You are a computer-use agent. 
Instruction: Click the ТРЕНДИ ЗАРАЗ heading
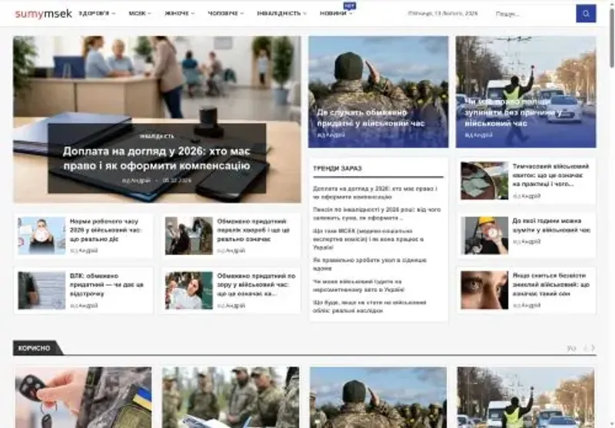(337, 168)
